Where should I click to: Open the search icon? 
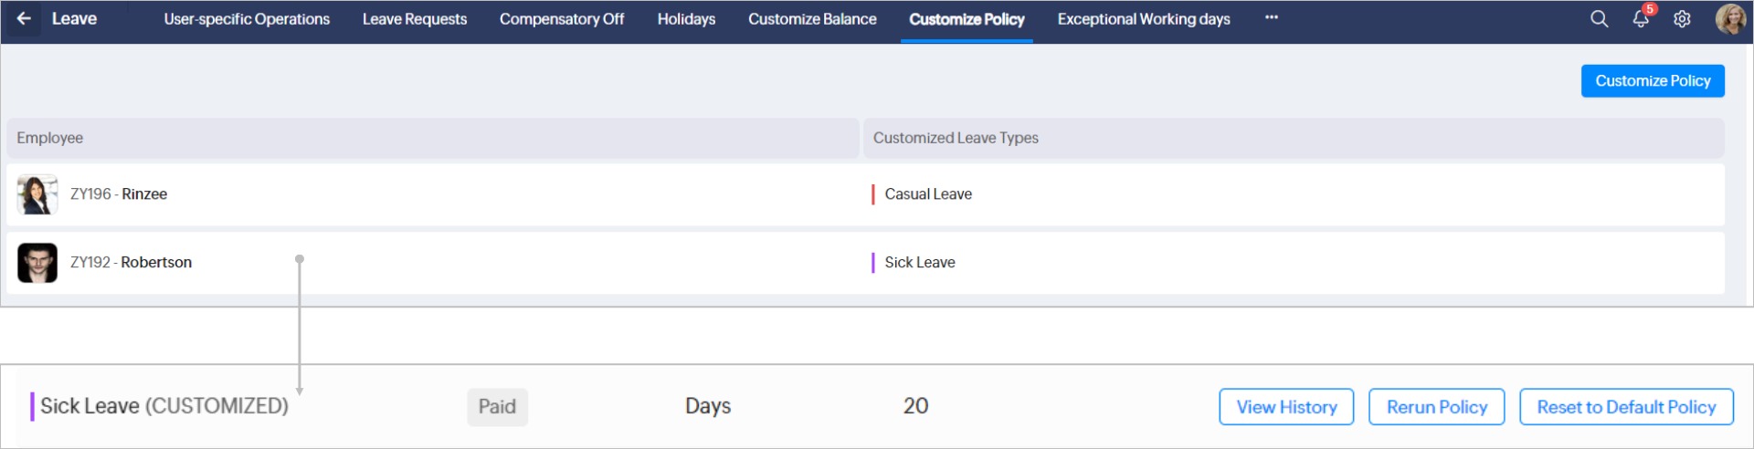pos(1599,19)
